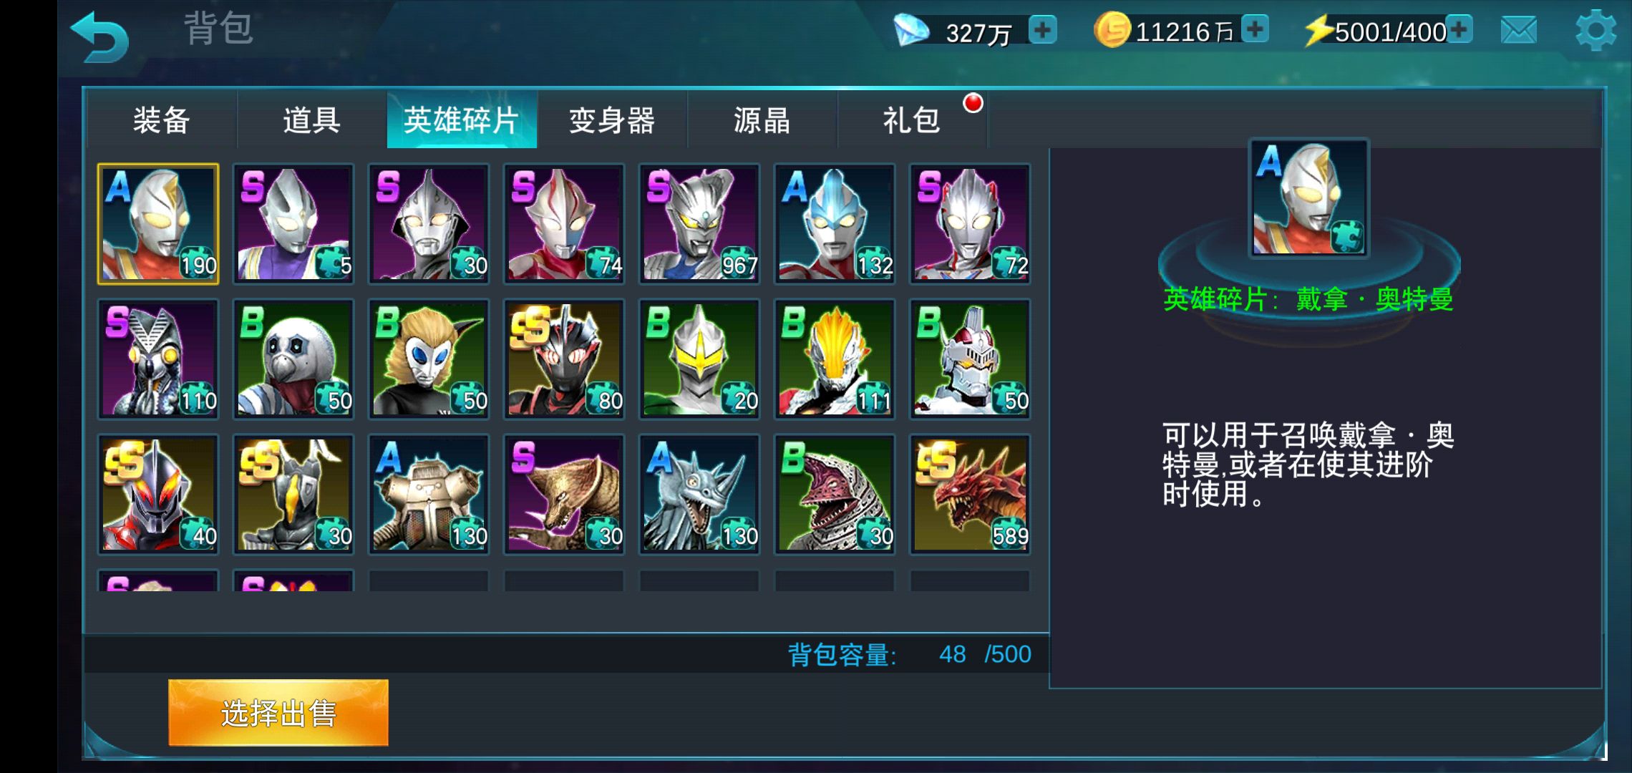The image size is (1632, 773).
Task: Add energy with the plus button
Action: coord(1459,30)
